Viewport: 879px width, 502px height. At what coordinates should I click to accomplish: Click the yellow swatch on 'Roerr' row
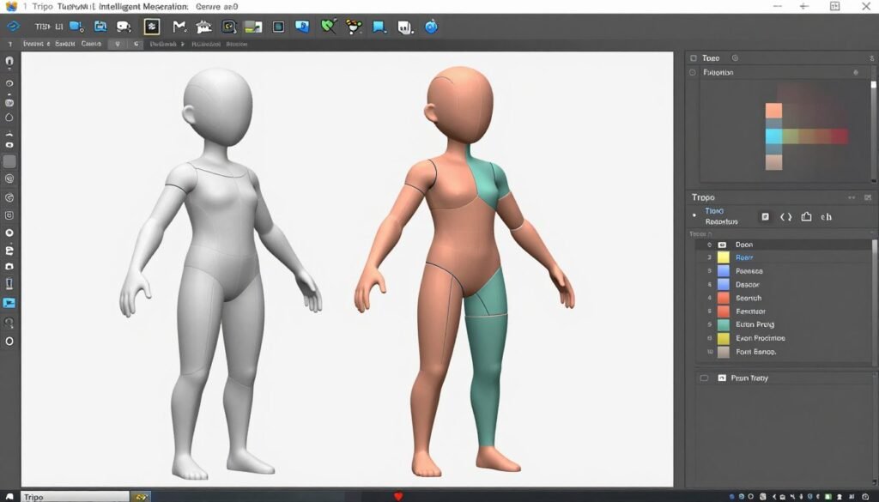(x=724, y=257)
